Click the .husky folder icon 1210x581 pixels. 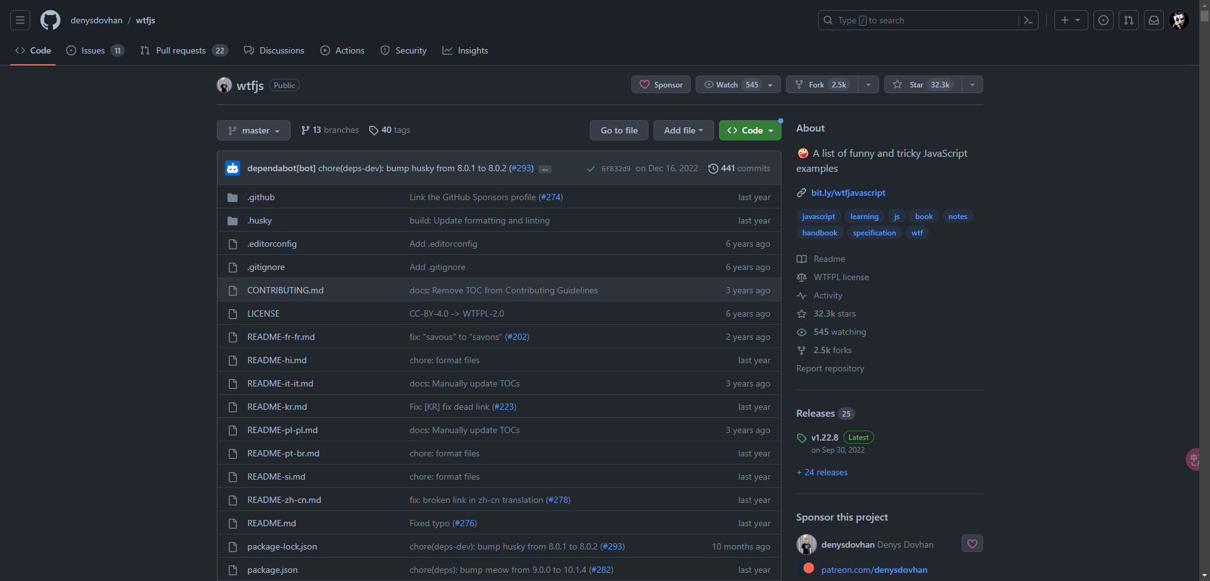pos(233,221)
